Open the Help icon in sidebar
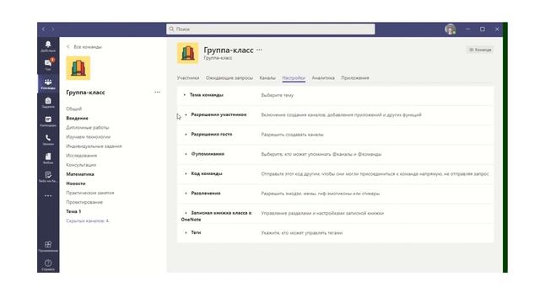Viewport: 540px width, 303px height. pyautogui.click(x=48, y=264)
